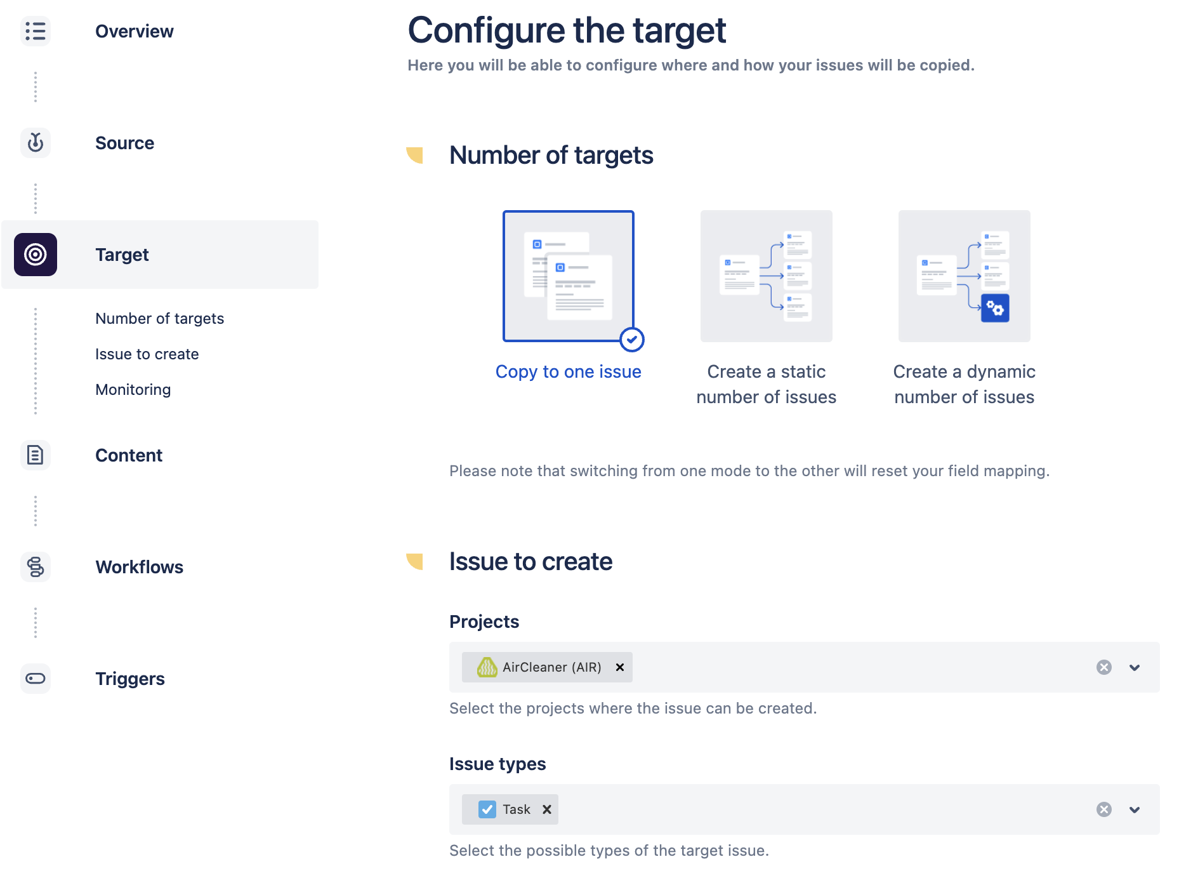This screenshot has height=871, width=1179.
Task: Open the Issue types dropdown
Action: coord(1135,809)
